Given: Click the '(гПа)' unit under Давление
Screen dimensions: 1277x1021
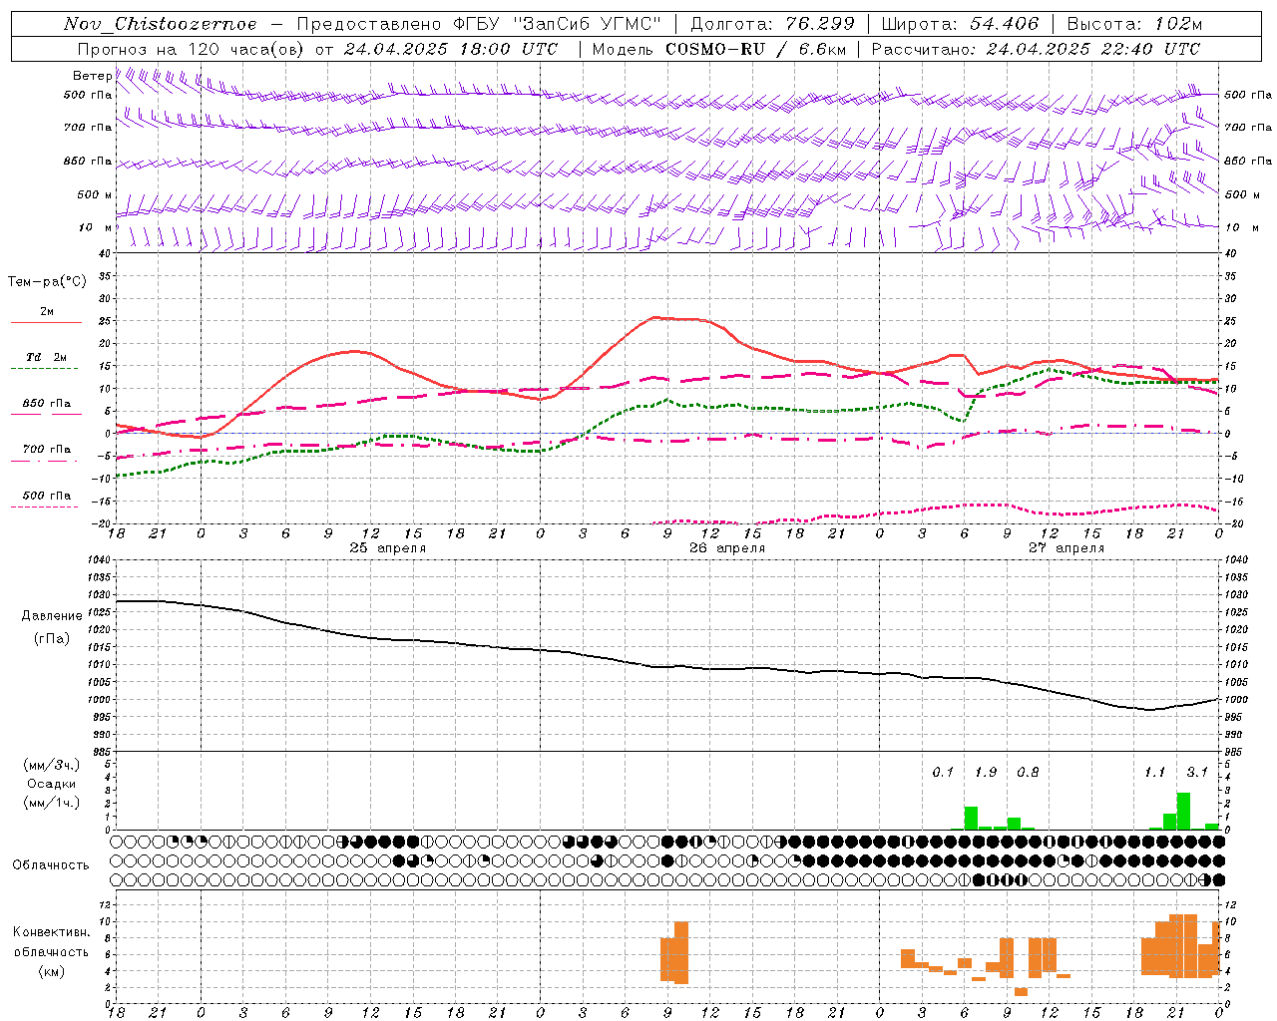Looking at the screenshot, I should tap(52, 638).
